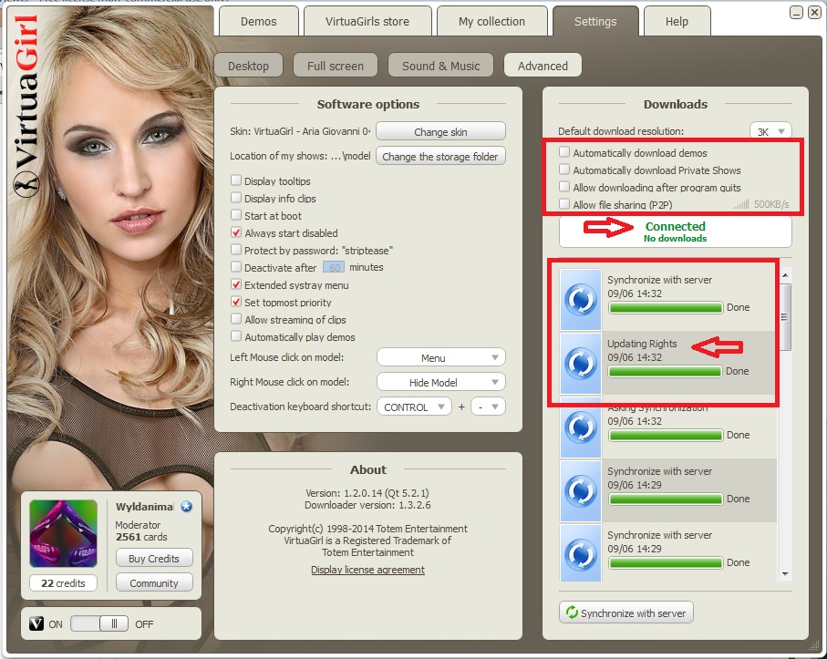Open Full screen settings sub-tab

[336, 66]
